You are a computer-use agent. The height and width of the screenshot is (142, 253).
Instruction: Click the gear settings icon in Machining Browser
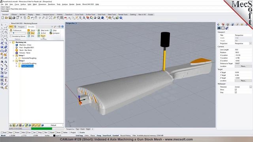click(59, 26)
